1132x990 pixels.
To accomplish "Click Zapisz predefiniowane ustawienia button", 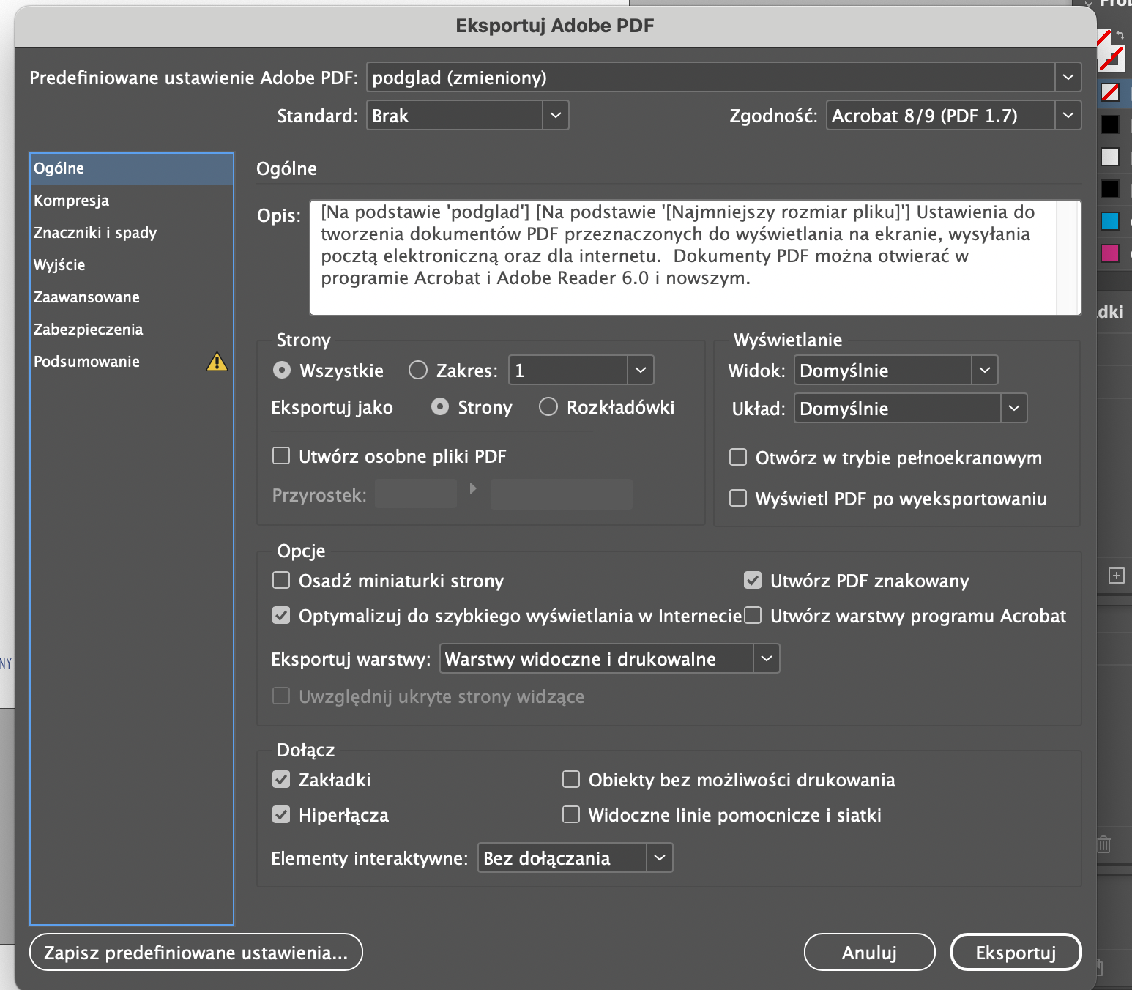I will (196, 952).
